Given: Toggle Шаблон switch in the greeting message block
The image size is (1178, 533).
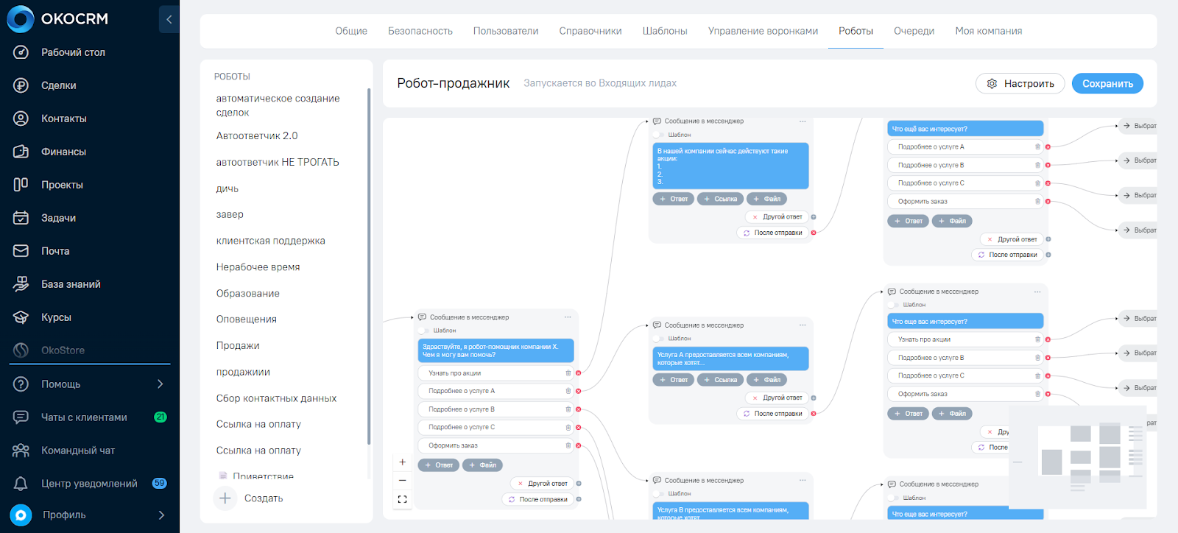Looking at the screenshot, I should (x=424, y=331).
